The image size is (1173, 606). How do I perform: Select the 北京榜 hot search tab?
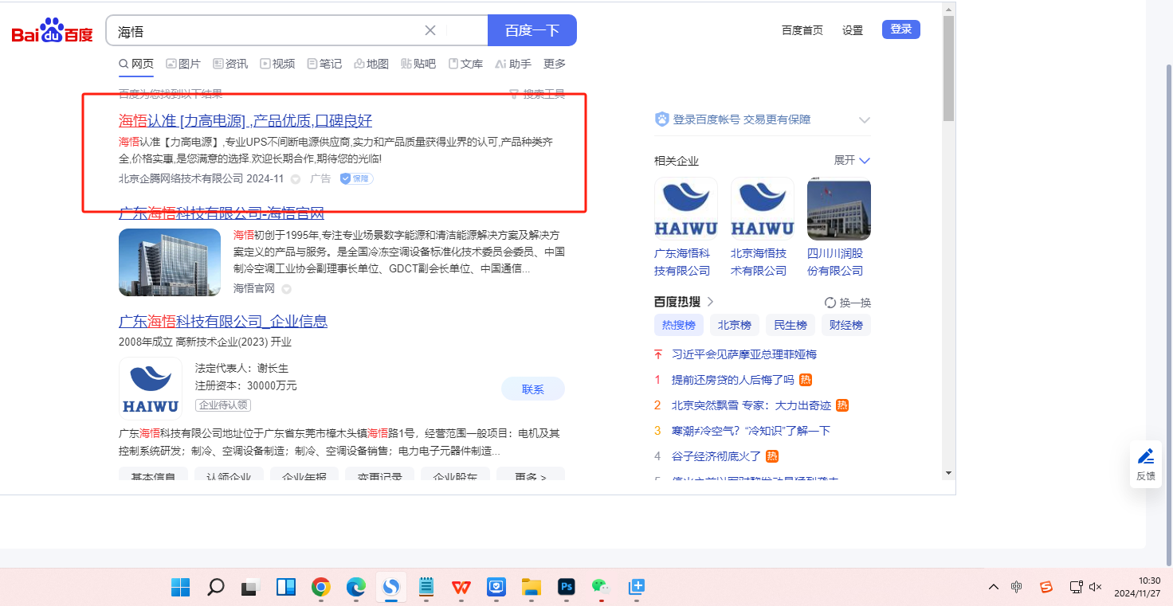(x=734, y=325)
